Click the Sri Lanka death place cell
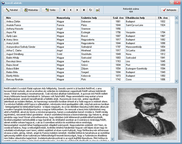Image resolution: width=182 pixels, height=144 pixels. [x=140, y=51]
